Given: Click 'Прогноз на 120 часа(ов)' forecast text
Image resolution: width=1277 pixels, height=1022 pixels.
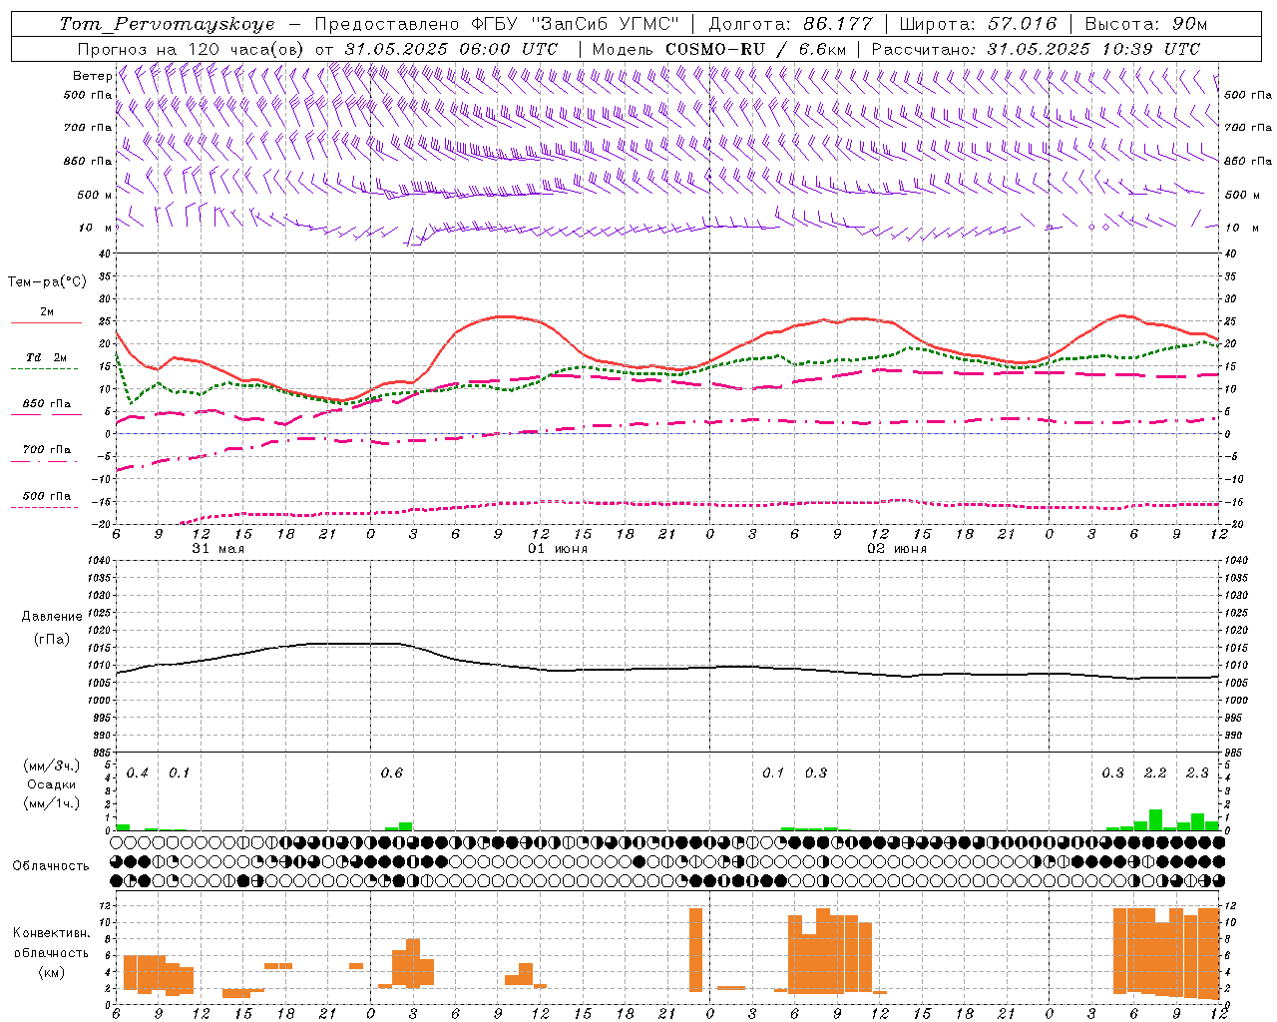Looking at the screenshot, I should pos(192,49).
